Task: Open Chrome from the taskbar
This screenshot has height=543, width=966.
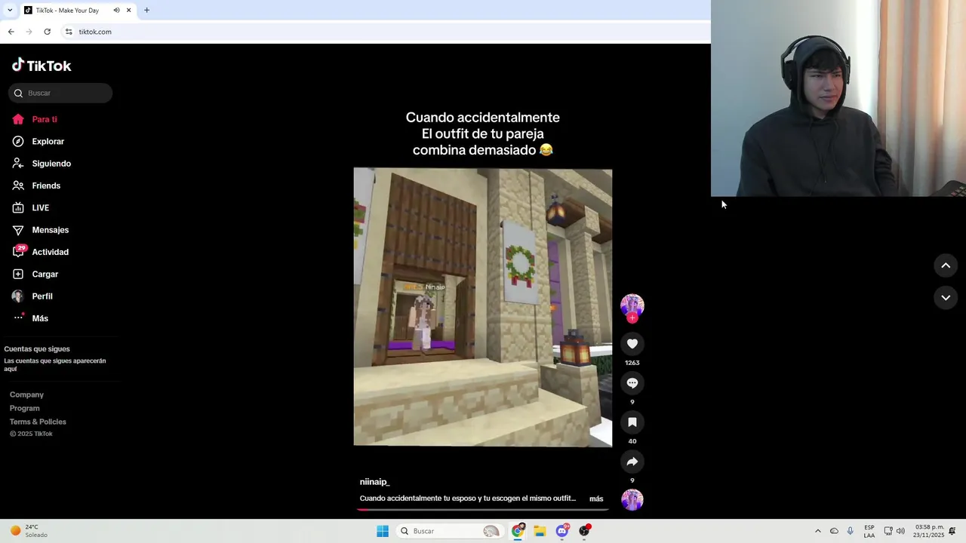Action: click(x=518, y=531)
